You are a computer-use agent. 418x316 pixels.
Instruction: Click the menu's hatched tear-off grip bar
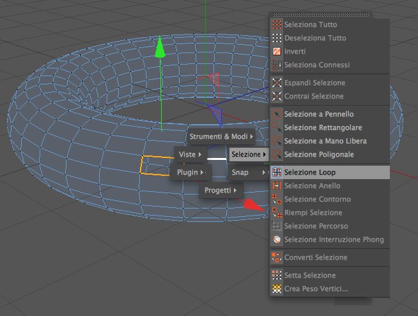[321, 15]
